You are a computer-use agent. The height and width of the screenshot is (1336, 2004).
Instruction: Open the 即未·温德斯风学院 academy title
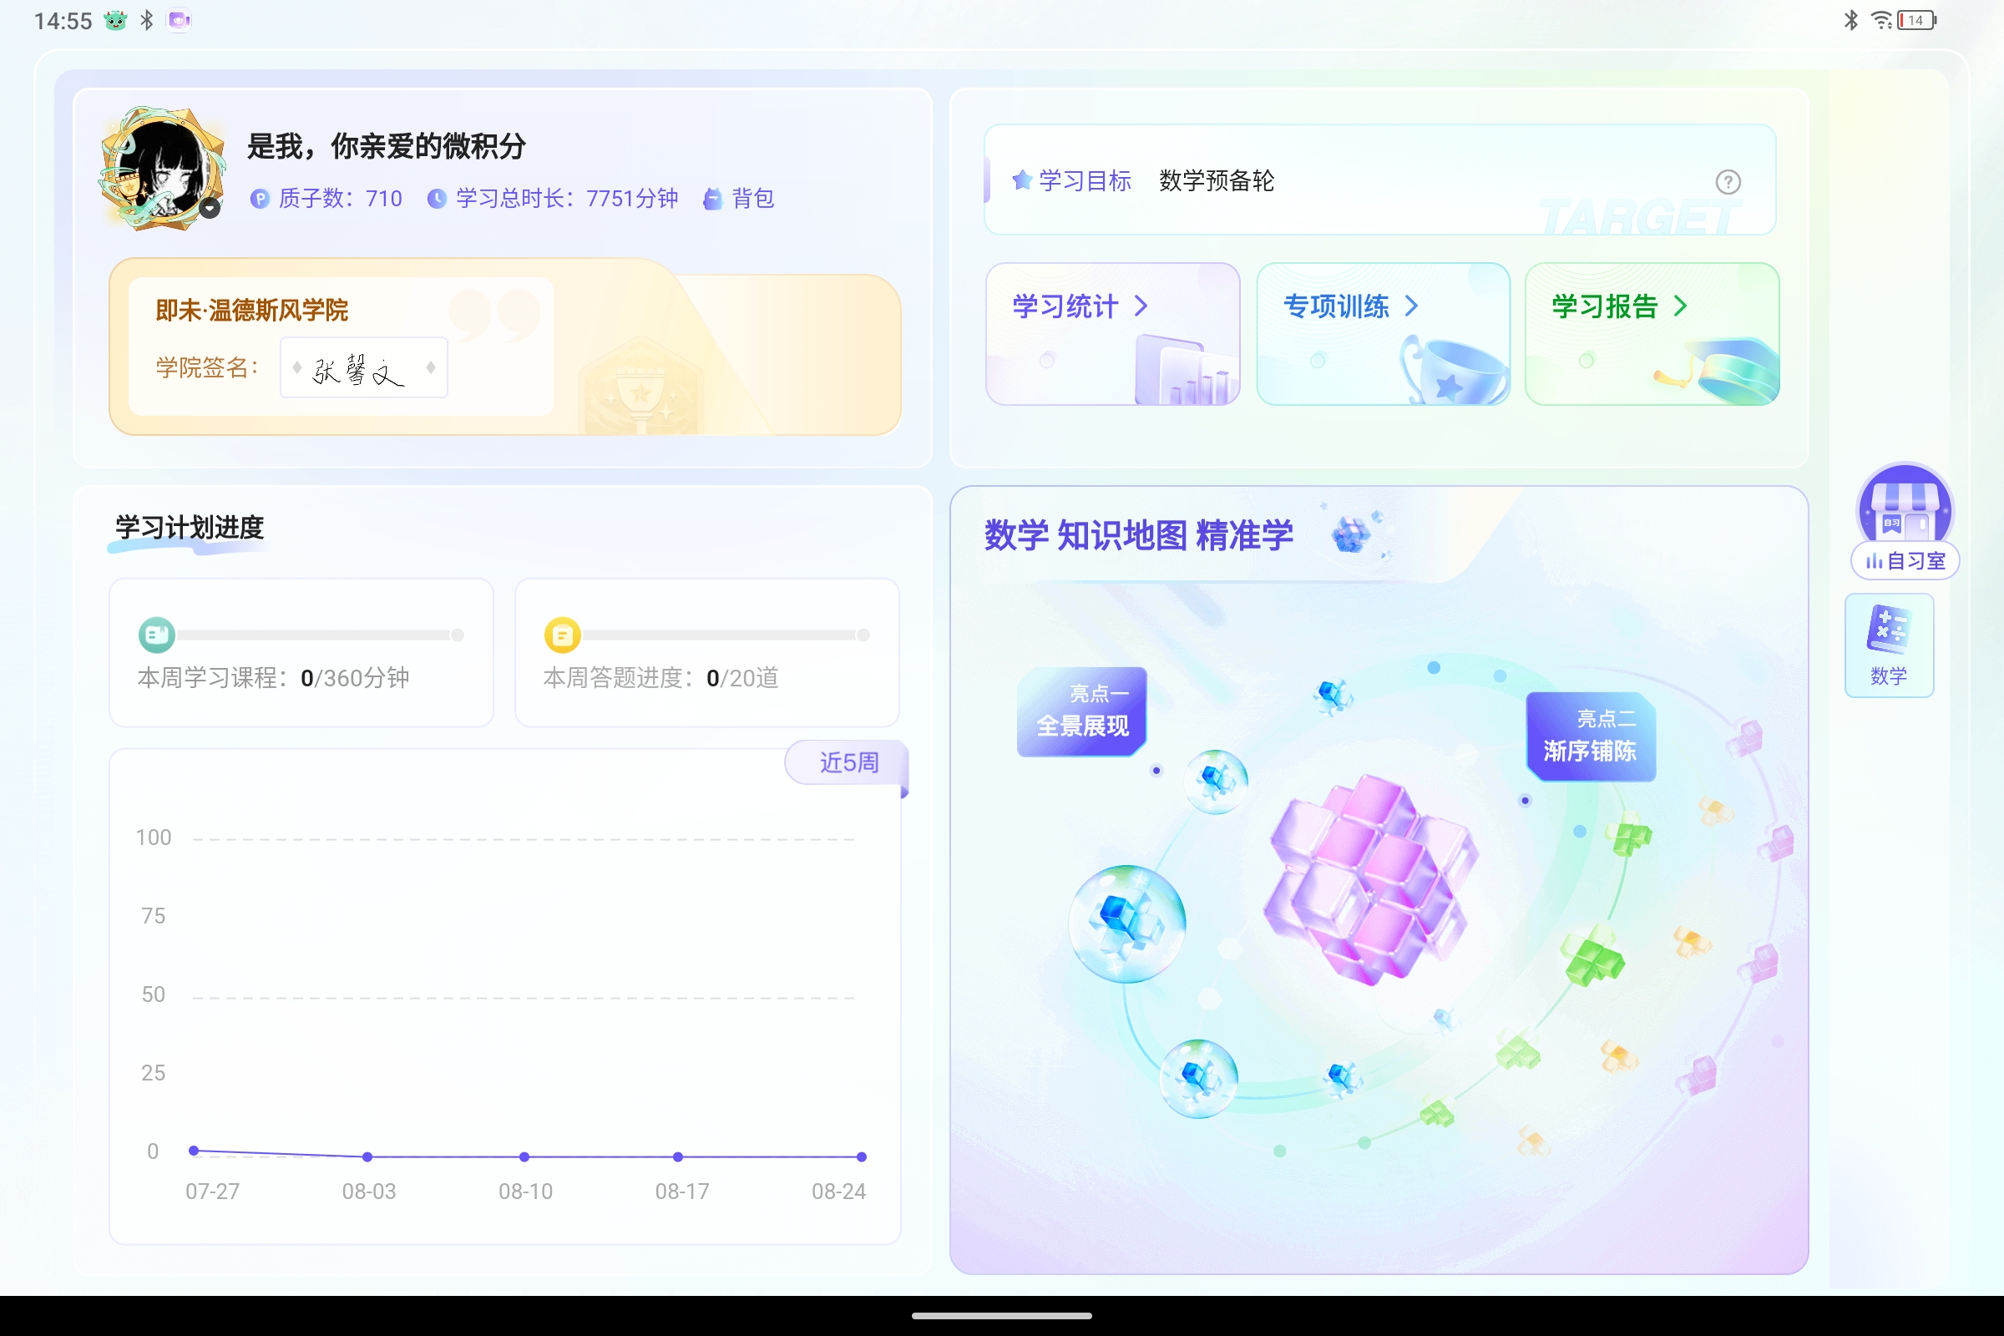click(251, 310)
